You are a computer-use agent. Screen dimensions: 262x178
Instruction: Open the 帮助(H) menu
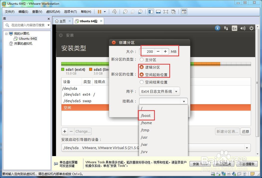86,12
